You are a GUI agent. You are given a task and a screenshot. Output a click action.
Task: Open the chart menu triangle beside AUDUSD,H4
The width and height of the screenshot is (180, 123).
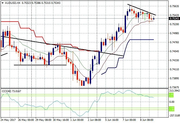[2, 3]
